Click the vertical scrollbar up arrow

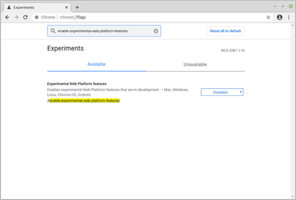[x=293, y=25]
